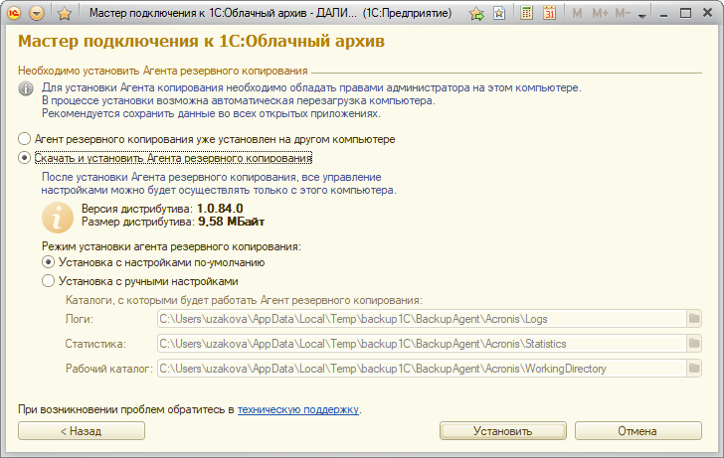
Task: Add current window to favorites icon
Action: tap(476, 13)
